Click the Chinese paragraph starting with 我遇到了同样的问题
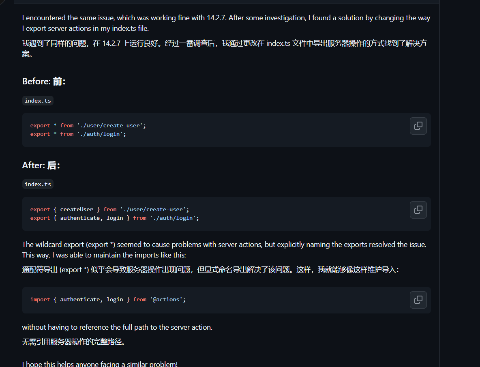 224,48
